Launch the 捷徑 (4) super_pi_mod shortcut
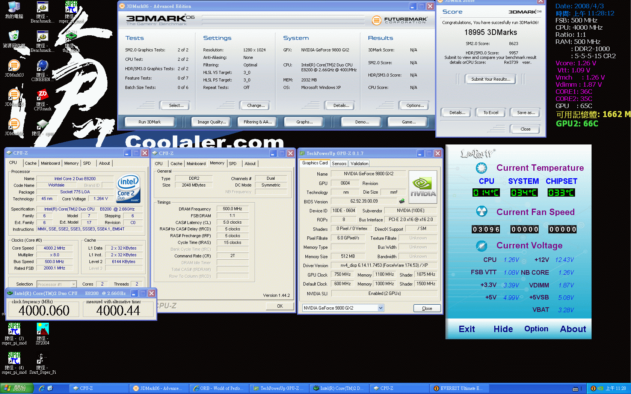The width and height of the screenshot is (631, 394). coord(14,363)
